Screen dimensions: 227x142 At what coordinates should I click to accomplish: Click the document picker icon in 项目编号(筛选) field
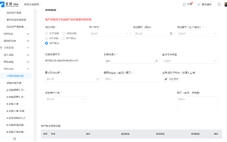click(x=171, y=34)
